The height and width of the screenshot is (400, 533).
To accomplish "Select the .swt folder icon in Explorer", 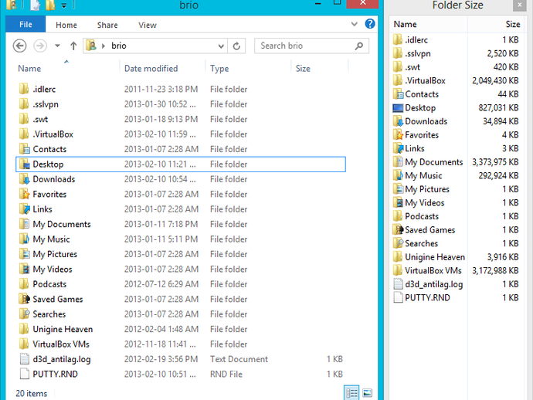I will click(24, 119).
